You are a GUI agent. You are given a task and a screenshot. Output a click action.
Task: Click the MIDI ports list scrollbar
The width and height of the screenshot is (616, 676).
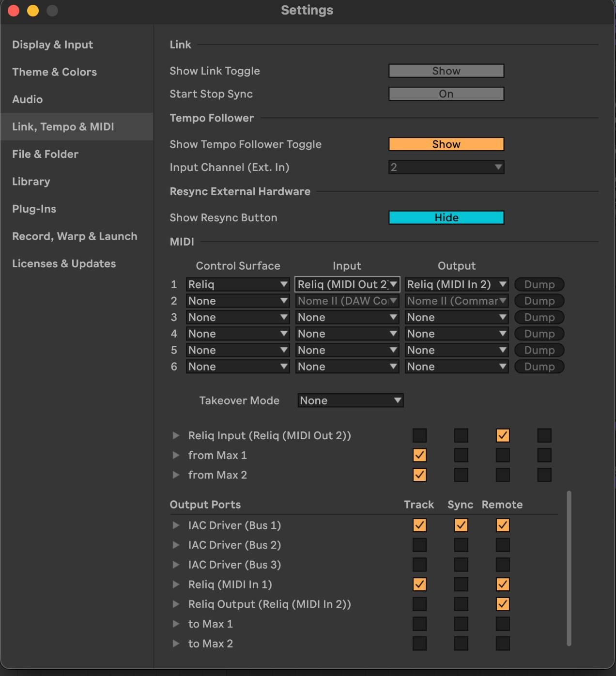[x=569, y=568]
